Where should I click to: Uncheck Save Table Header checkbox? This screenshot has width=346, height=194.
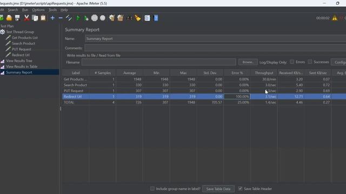(240, 189)
